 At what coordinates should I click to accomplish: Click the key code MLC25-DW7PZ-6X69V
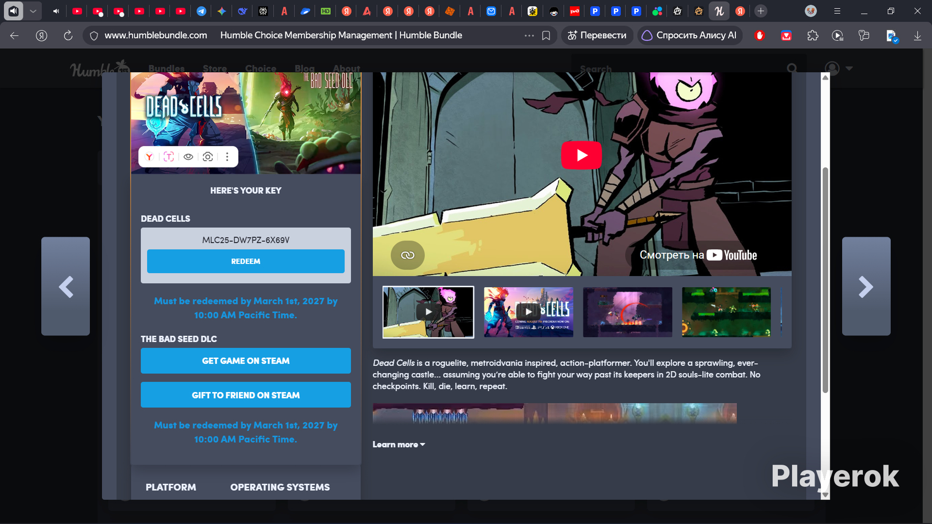coord(246,240)
